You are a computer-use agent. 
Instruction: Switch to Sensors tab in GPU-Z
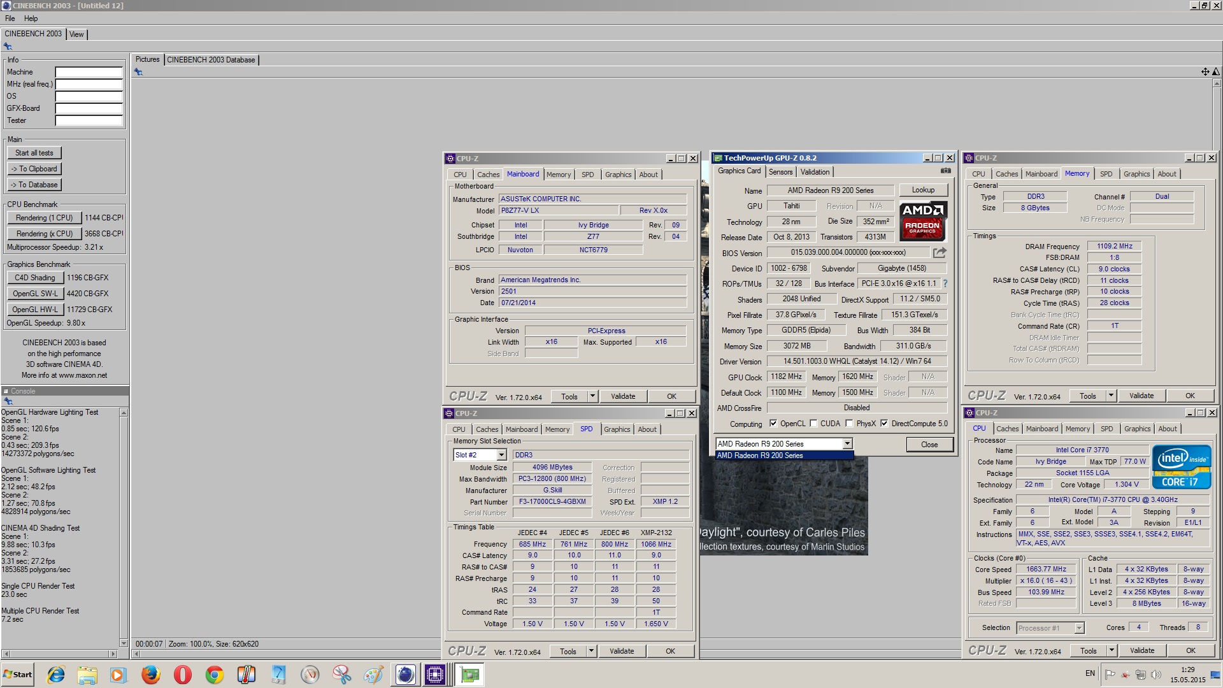780,172
